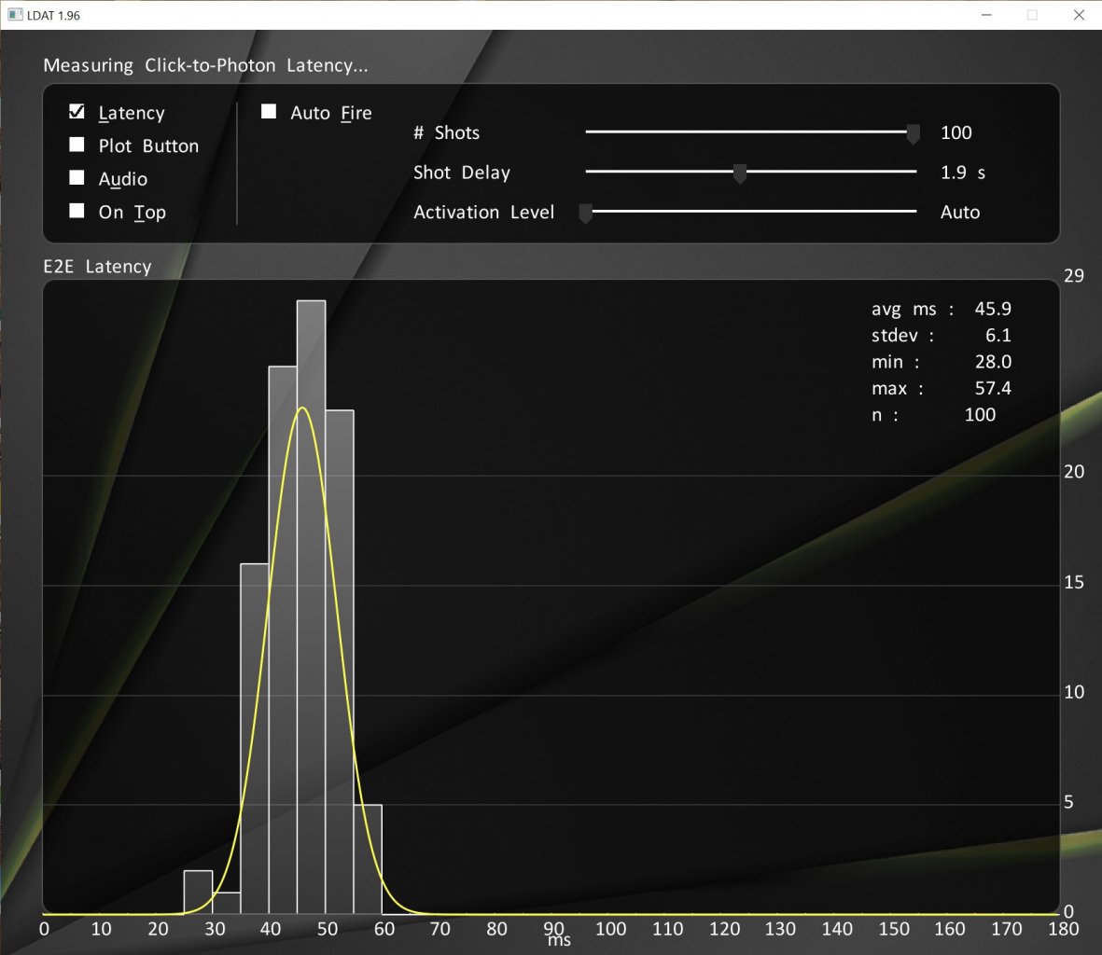Click the '# Shots' label
The width and height of the screenshot is (1102, 955).
coord(446,132)
